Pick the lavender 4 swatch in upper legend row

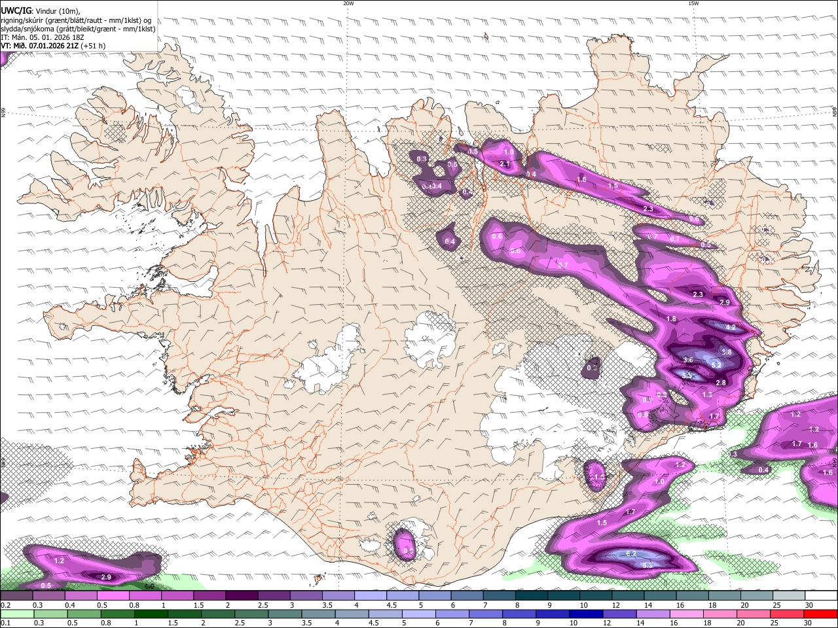click(371, 595)
